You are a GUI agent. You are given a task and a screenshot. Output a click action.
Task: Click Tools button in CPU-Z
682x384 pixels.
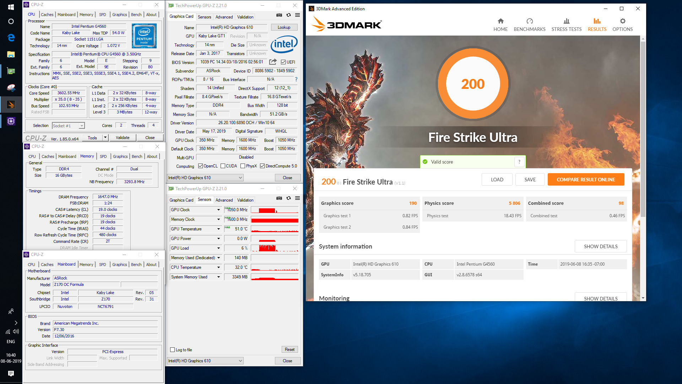[92, 138]
